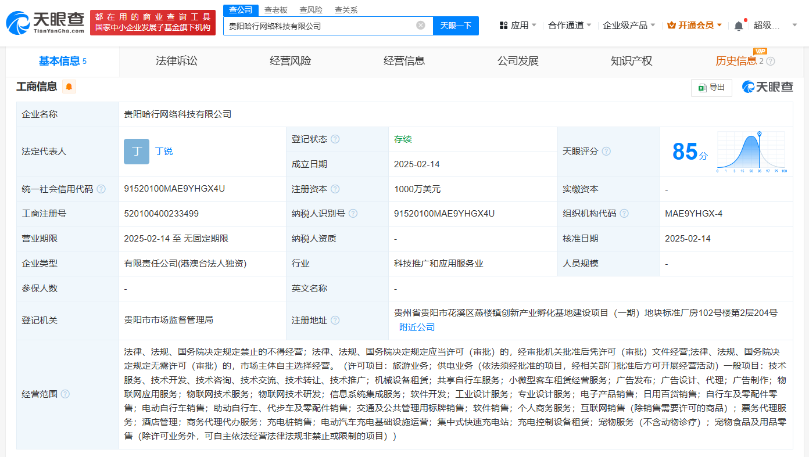The image size is (809, 457).
Task: Click the bell icon next to 工商信息
Action: tap(69, 86)
